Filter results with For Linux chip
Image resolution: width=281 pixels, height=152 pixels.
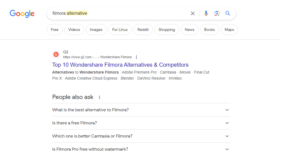(x=120, y=30)
